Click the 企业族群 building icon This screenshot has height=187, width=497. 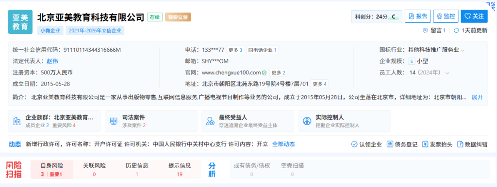[x=17, y=121]
